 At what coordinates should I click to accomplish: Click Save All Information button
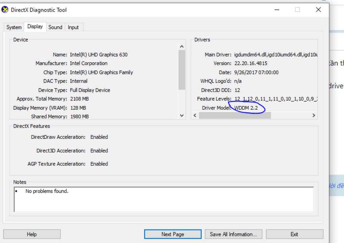point(233,234)
